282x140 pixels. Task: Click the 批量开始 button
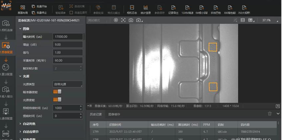[39, 6]
